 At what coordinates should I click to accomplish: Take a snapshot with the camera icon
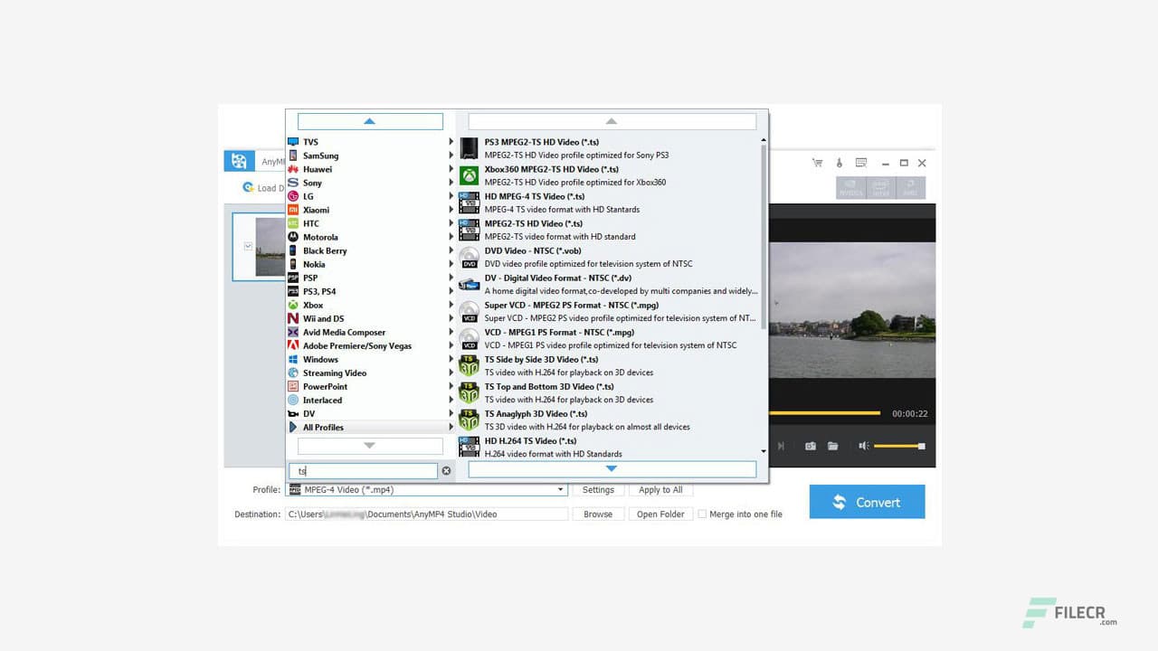click(811, 446)
